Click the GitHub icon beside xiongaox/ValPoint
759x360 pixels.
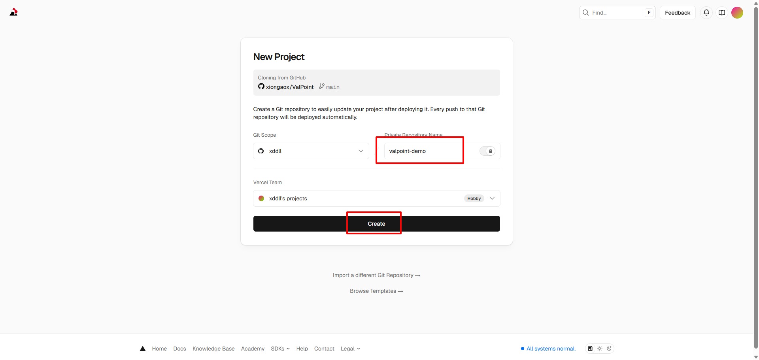tap(261, 87)
